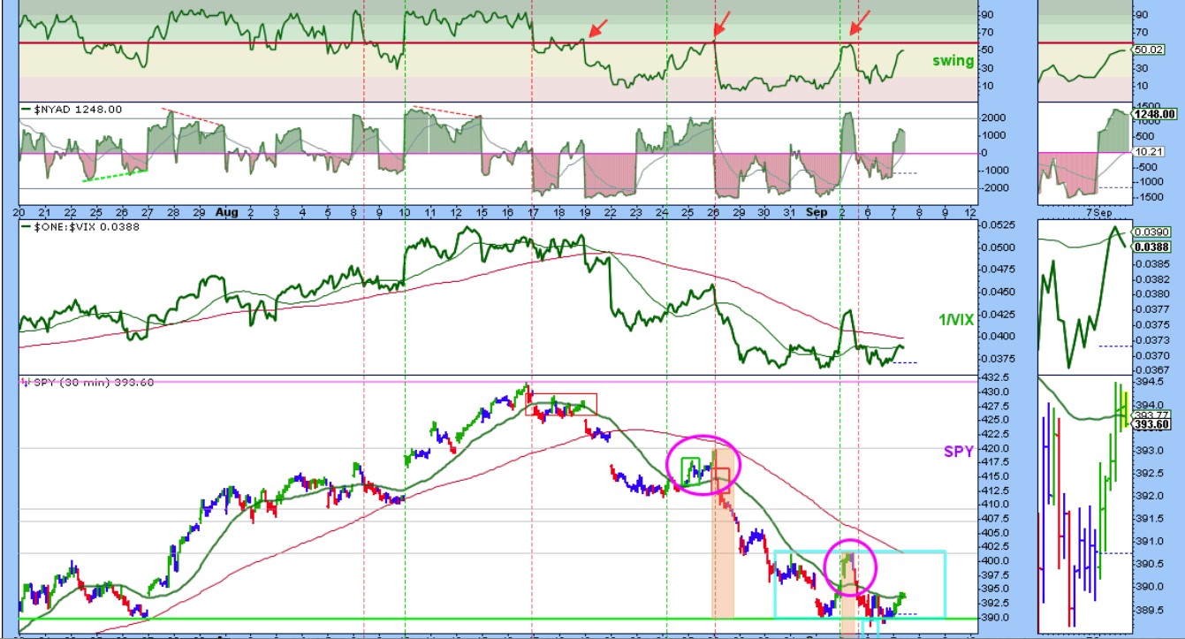Click the 392.0 label on mini SPY axis
Image resolution: width=1185 pixels, height=639 pixels.
(x=1148, y=495)
